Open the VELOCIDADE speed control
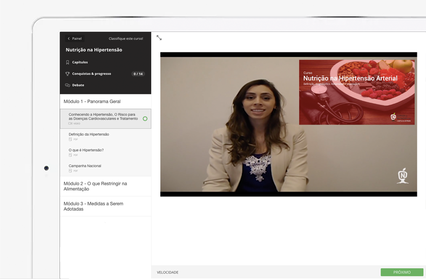The width and height of the screenshot is (426, 279). 167,272
